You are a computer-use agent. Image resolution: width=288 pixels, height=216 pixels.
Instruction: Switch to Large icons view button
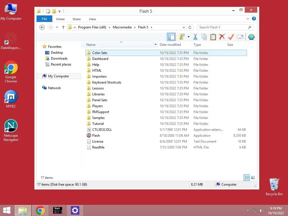coord(253,177)
